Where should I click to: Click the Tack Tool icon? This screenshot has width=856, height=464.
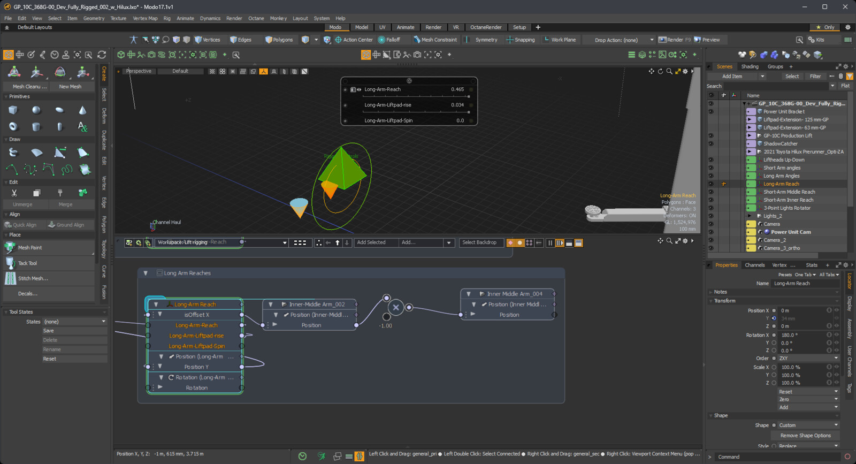tap(10, 263)
